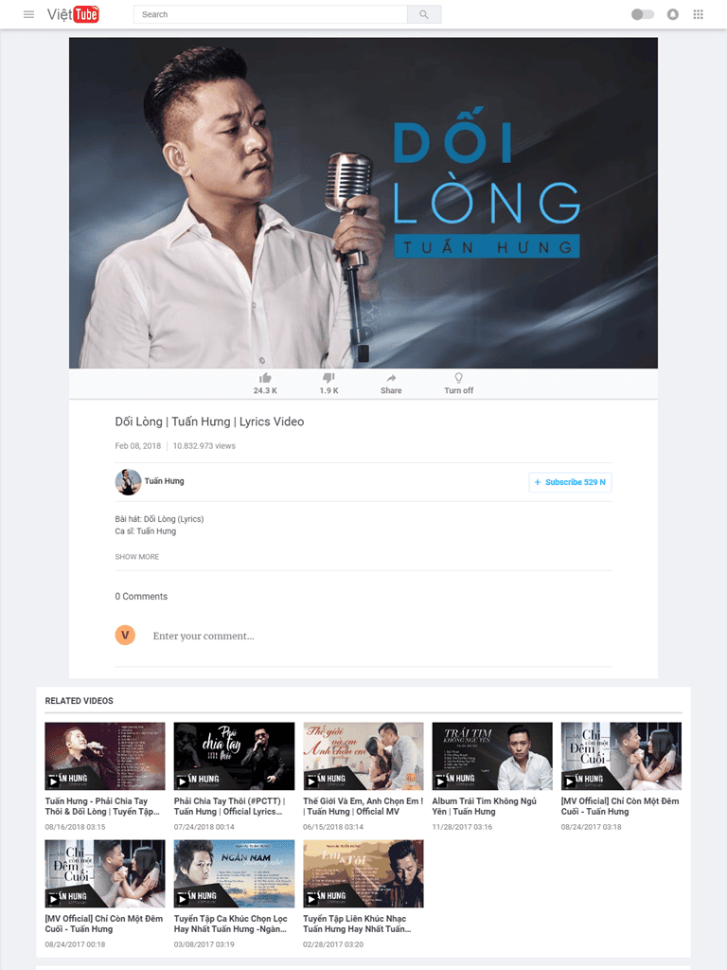Click the search magnifier button

coord(424,14)
